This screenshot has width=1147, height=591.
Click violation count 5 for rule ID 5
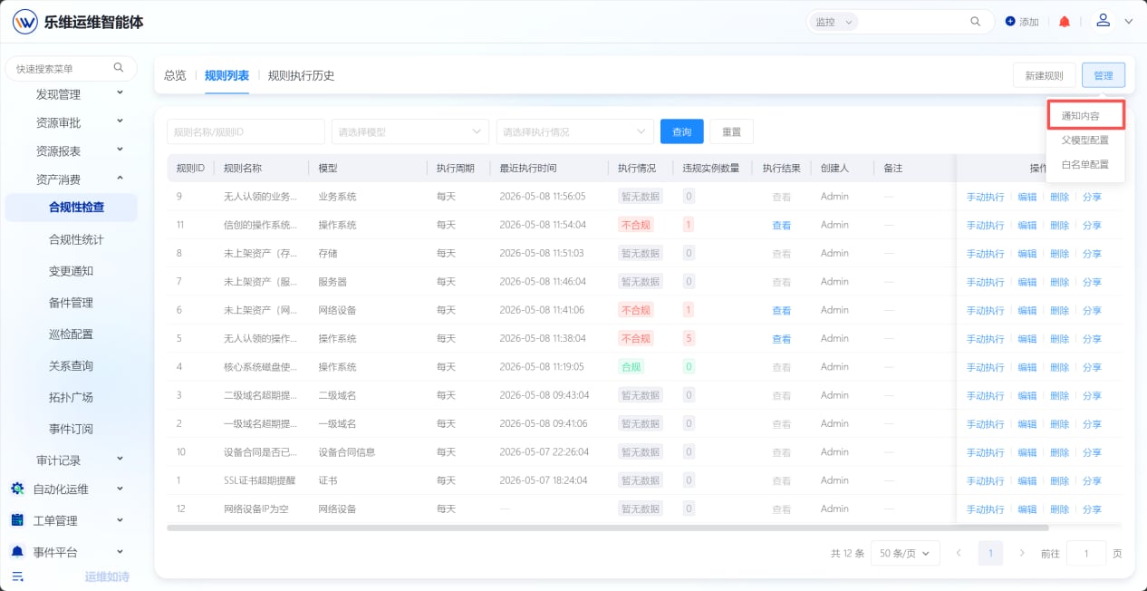click(x=689, y=339)
